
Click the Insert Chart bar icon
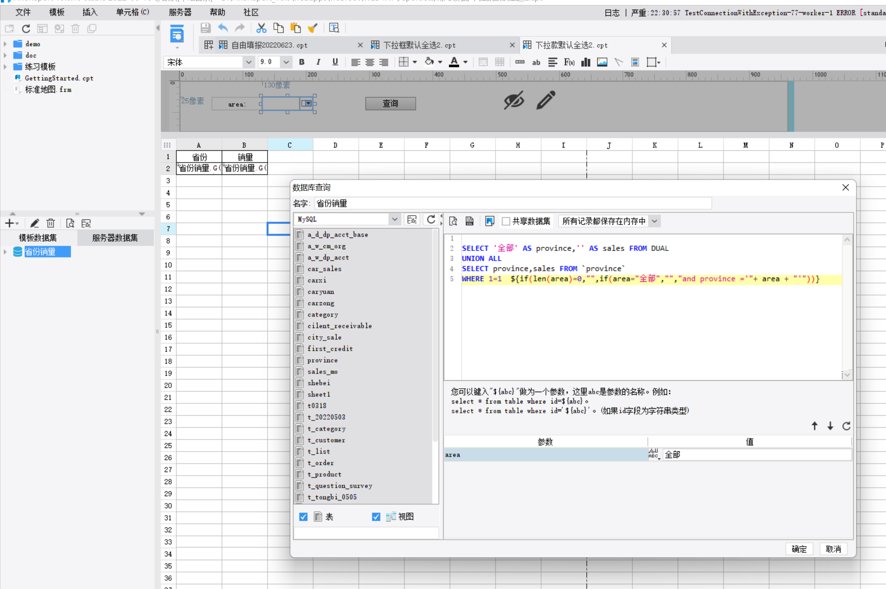click(x=585, y=62)
